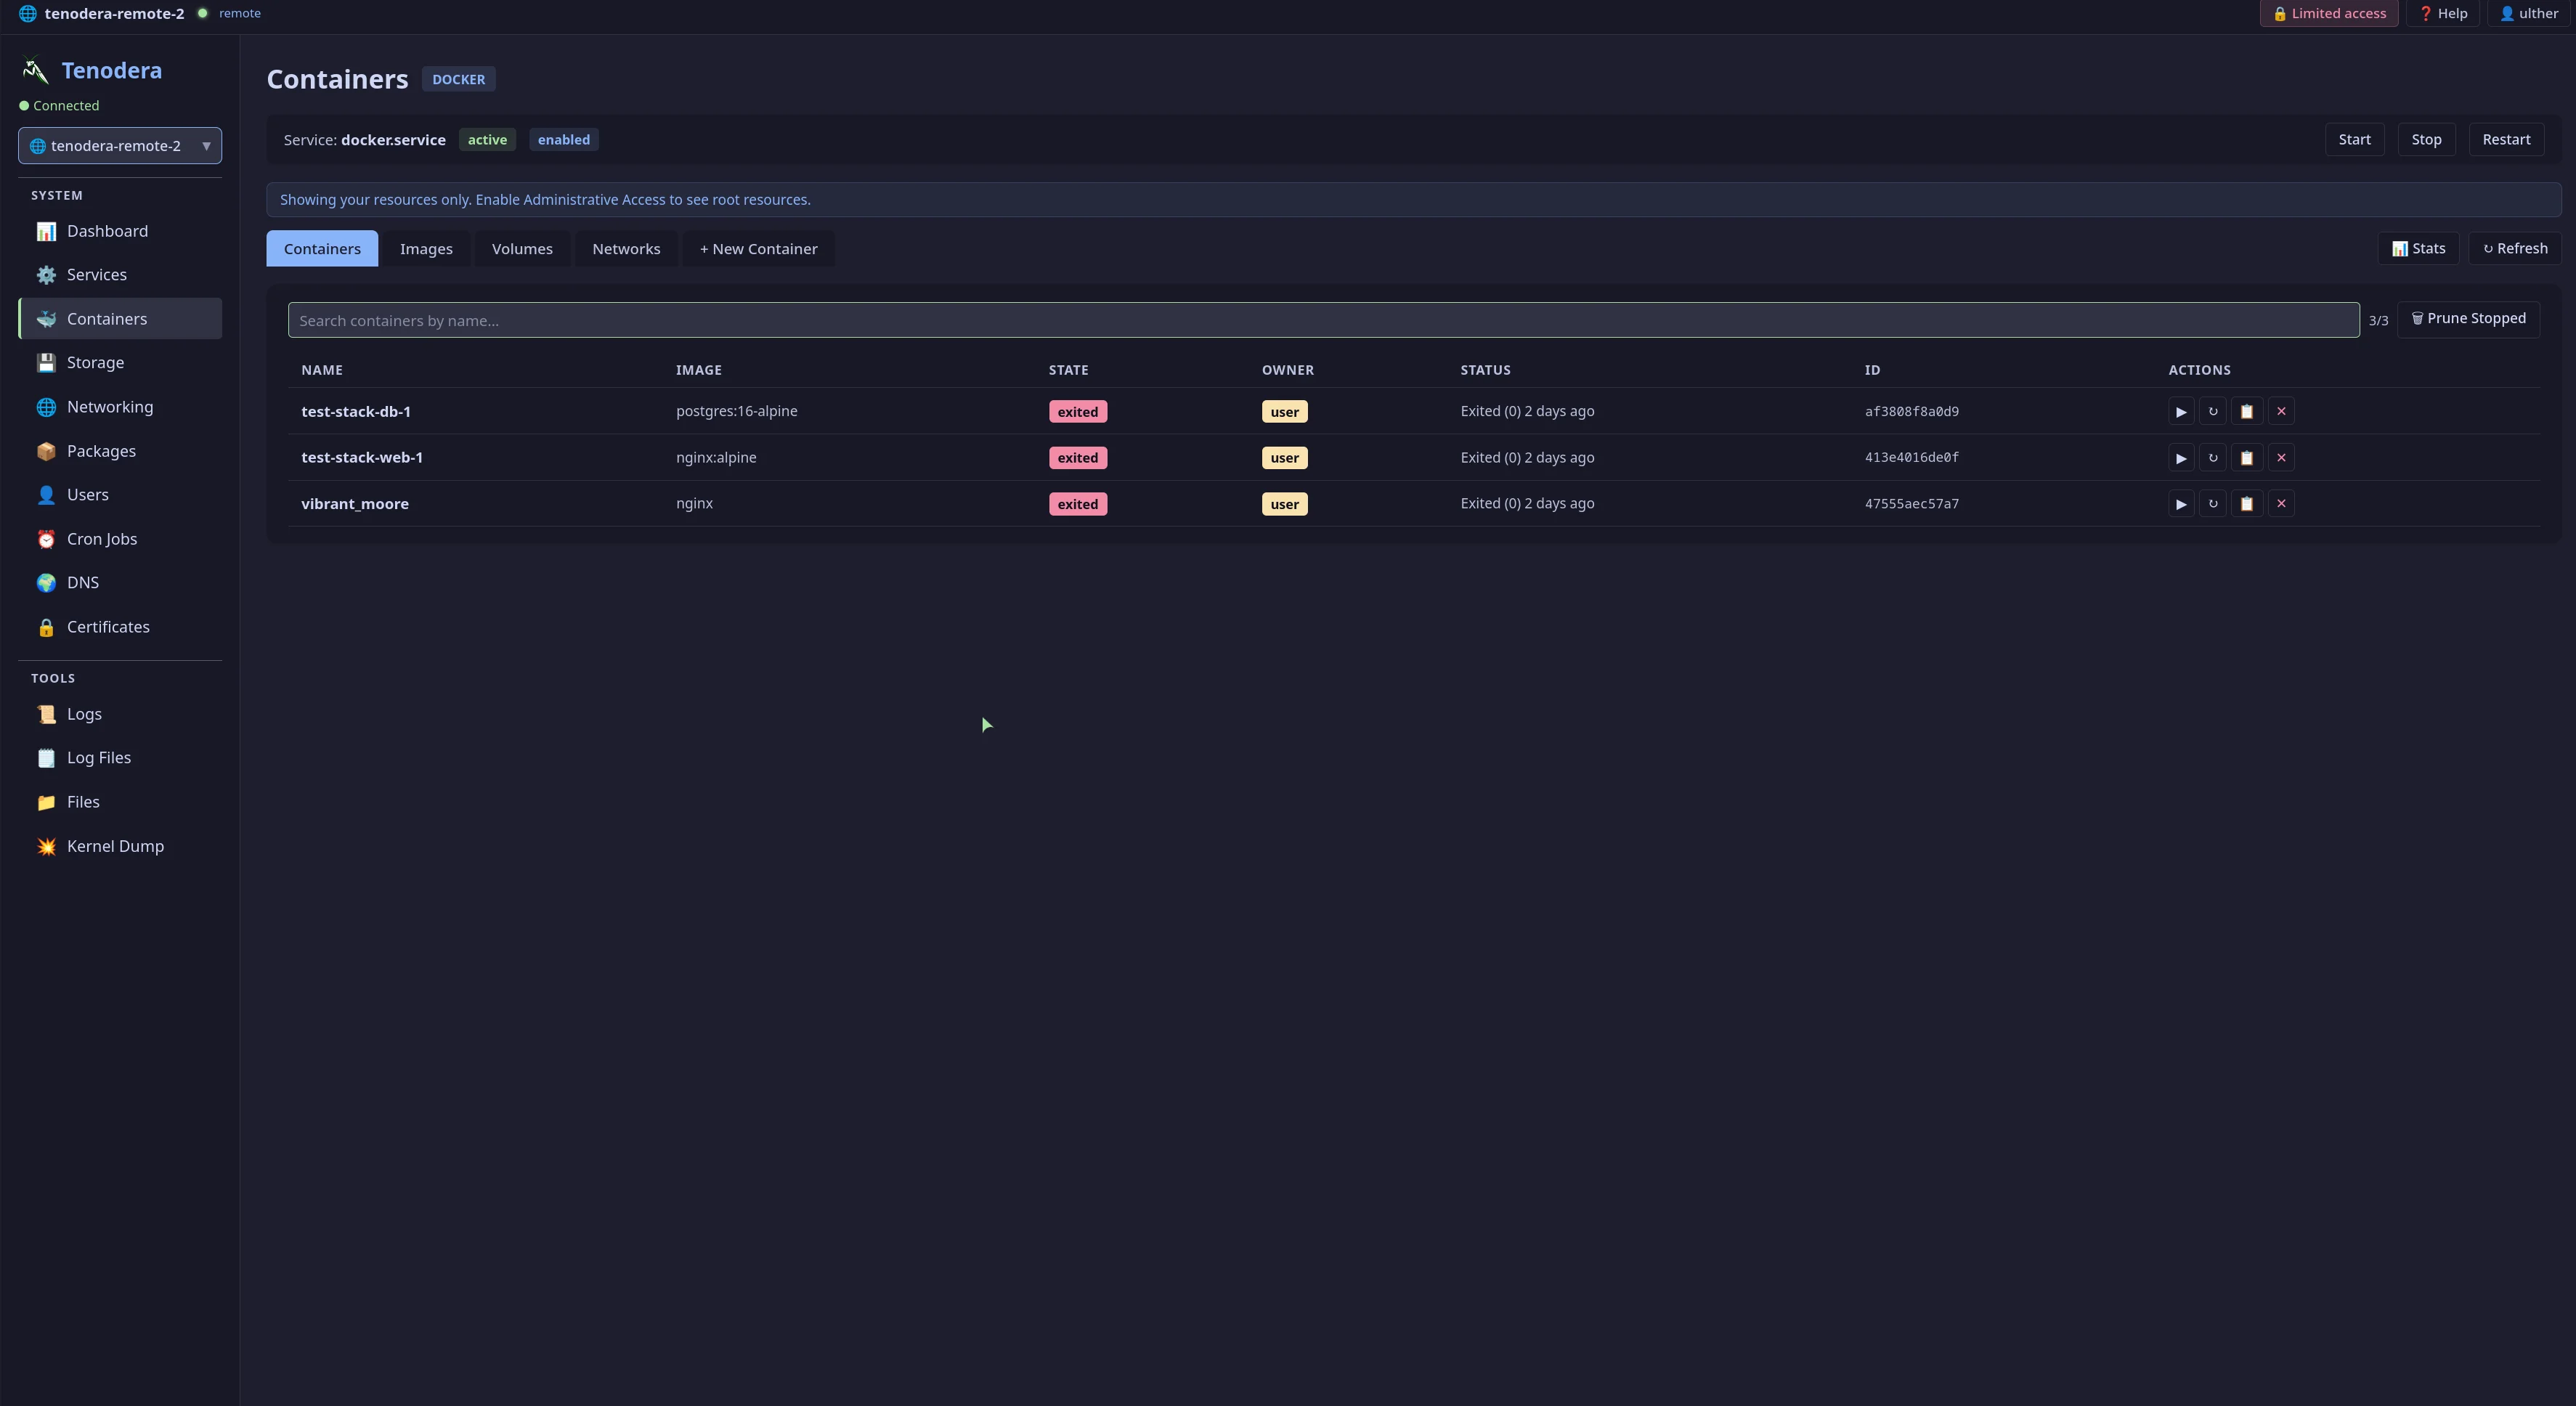2576x1406 pixels.
Task: Switch to the Images tab
Action: point(426,249)
